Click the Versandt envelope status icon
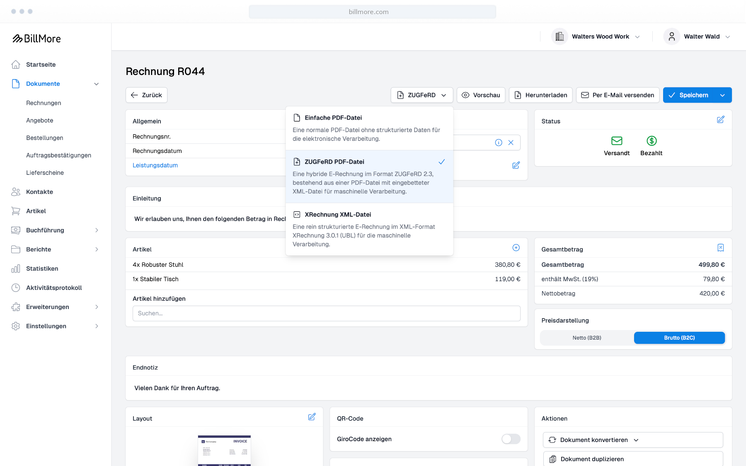 click(x=617, y=141)
